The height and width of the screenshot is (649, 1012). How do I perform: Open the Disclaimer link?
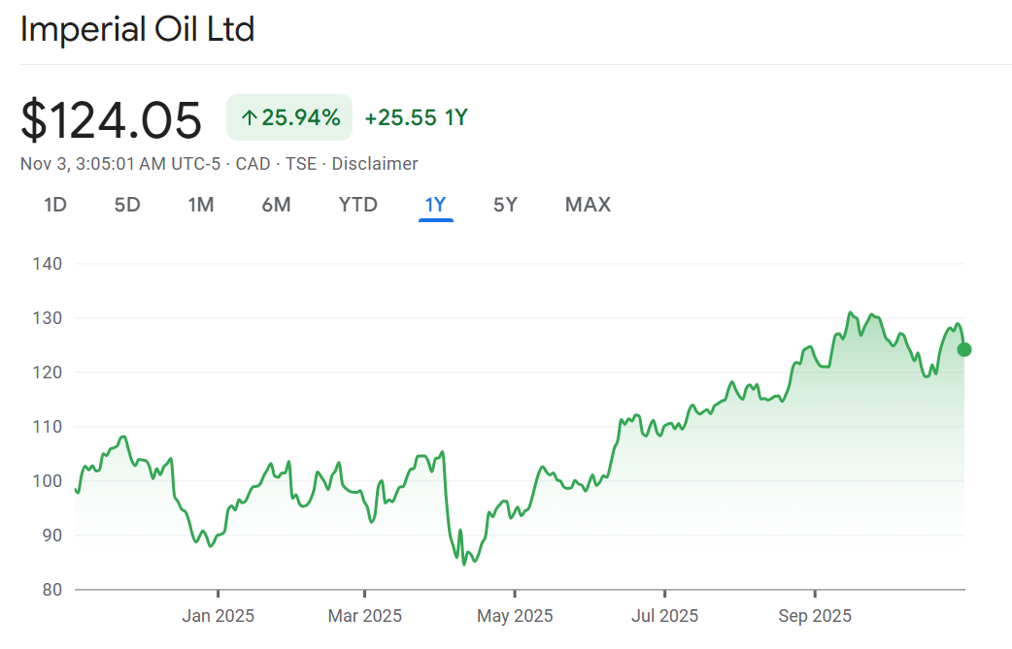(x=375, y=164)
